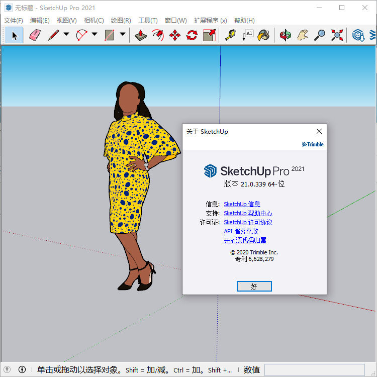Open the 绘图(R) menu
Image resolution: width=377 pixels, height=377 pixels.
tap(121, 21)
